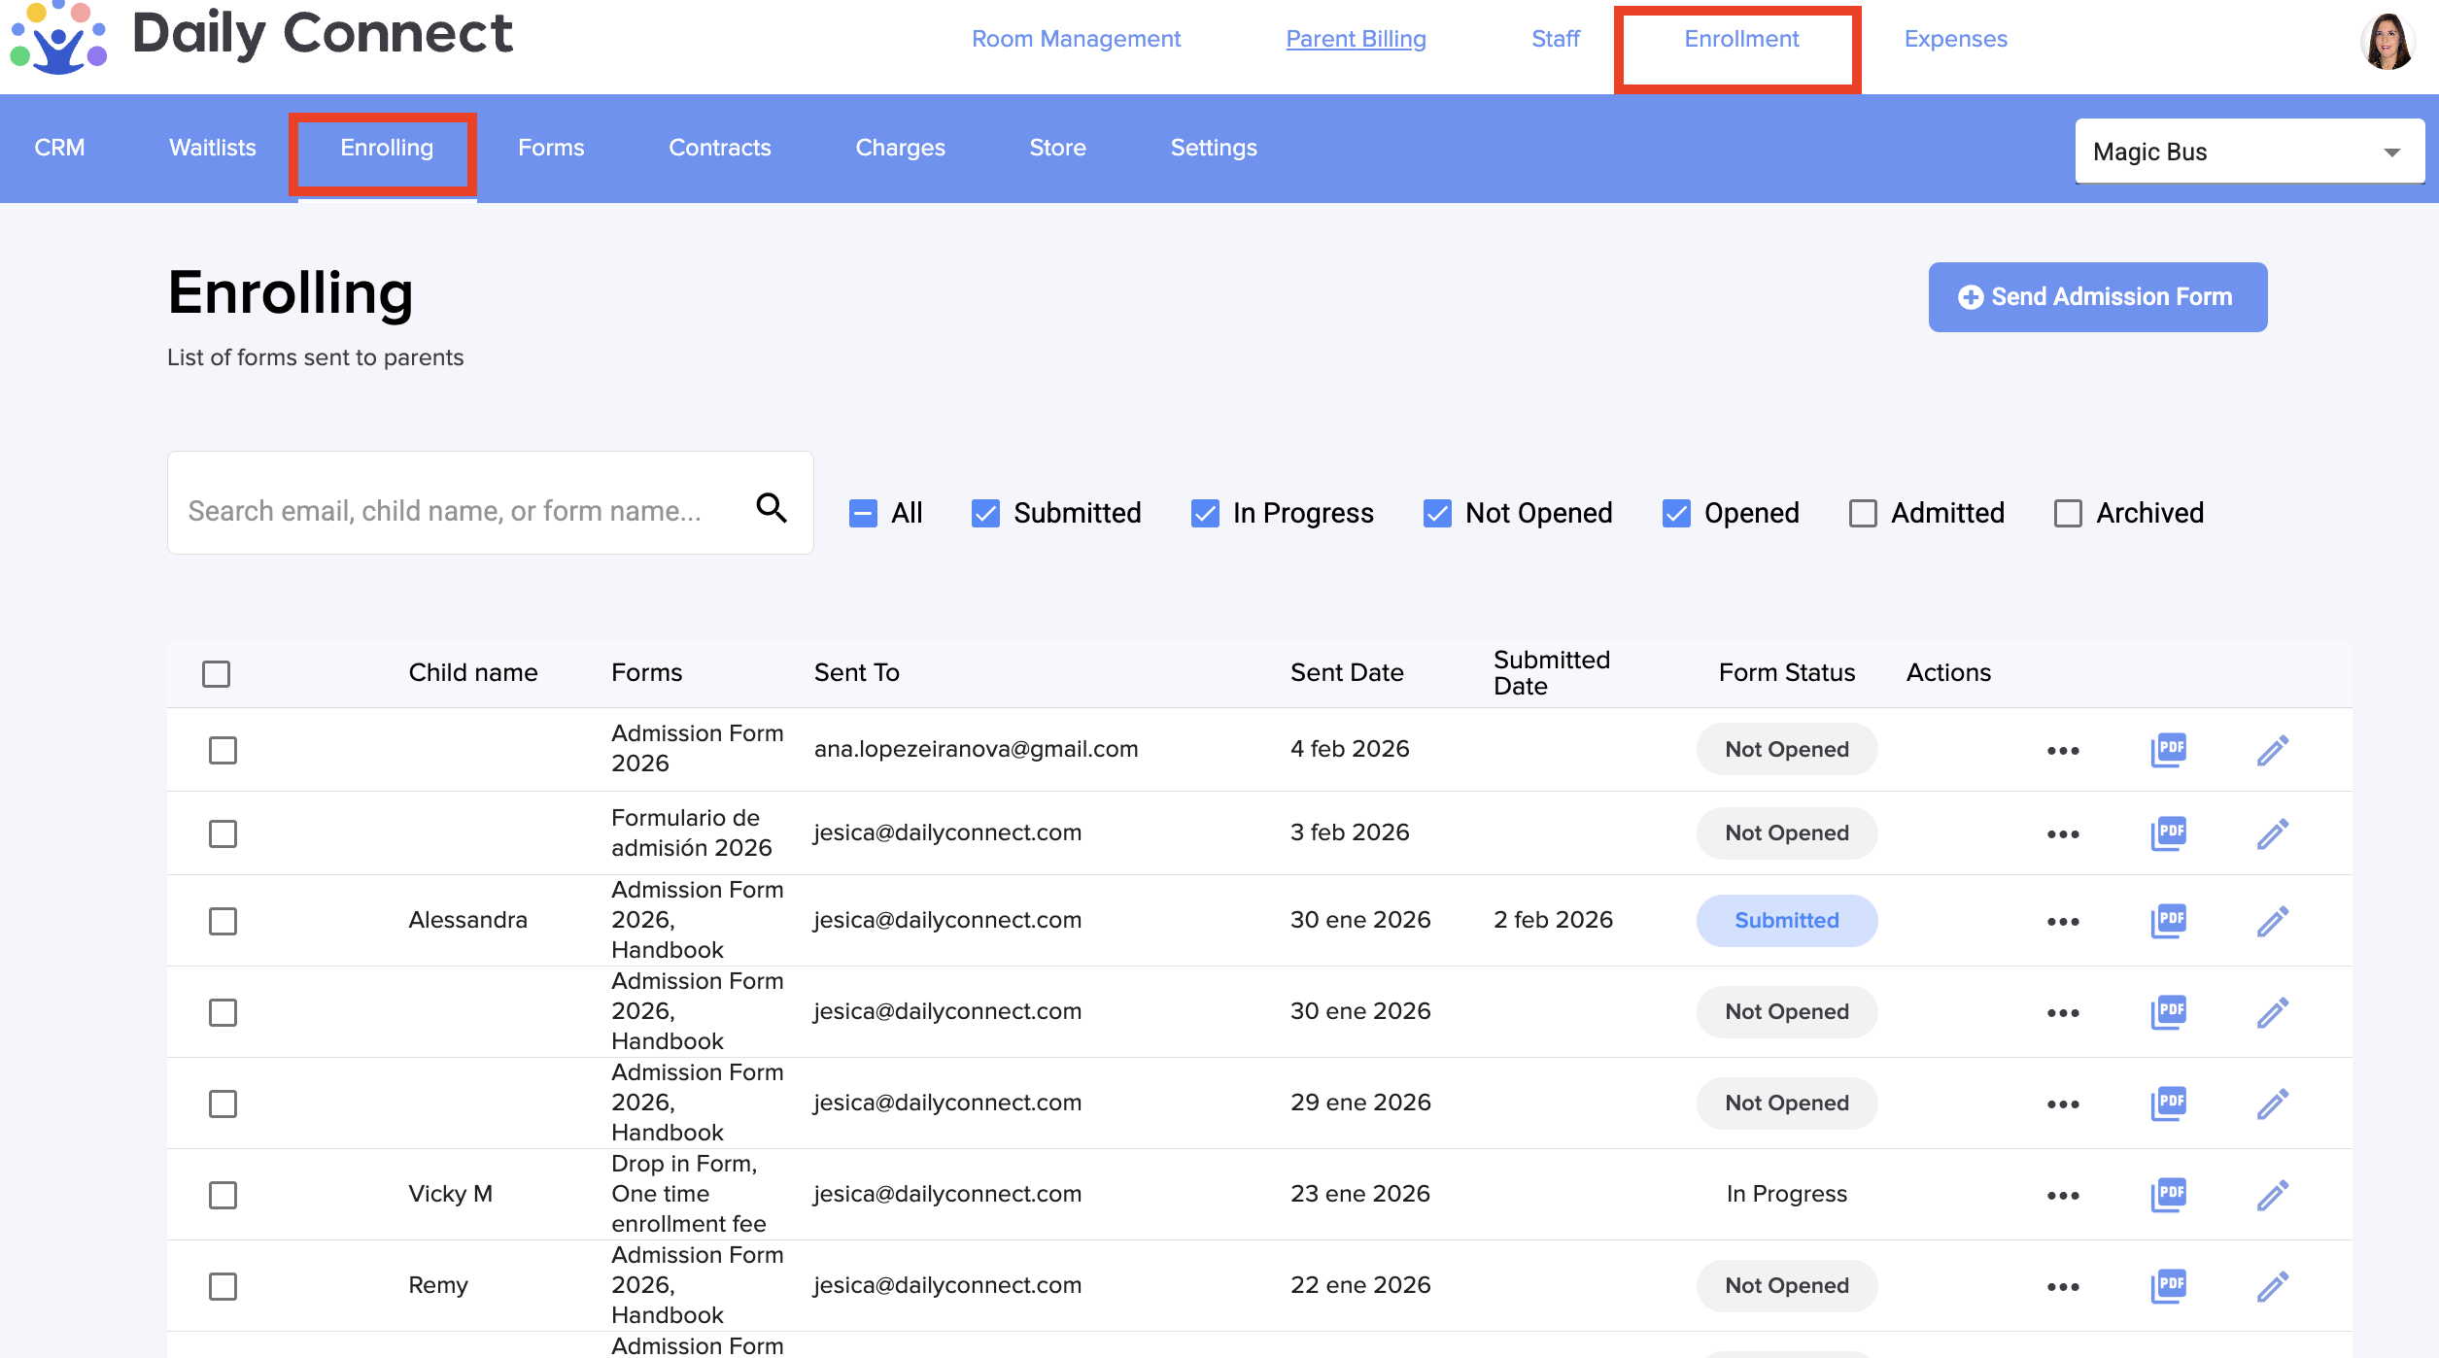Open the Parent Billing link
Image resolution: width=2439 pixels, height=1358 pixels.
click(x=1356, y=39)
